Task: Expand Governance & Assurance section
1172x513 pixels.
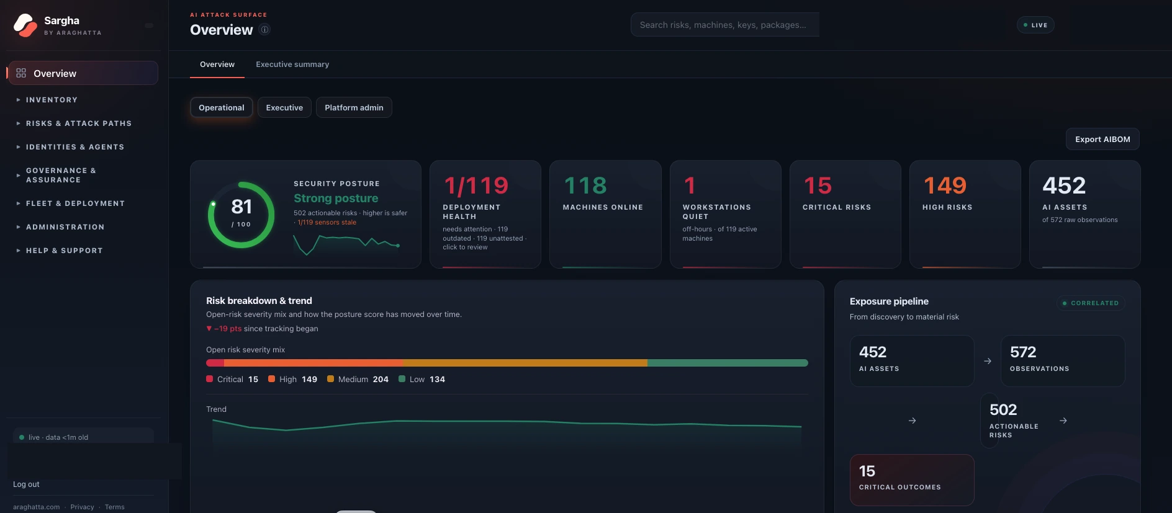Action: (x=83, y=175)
